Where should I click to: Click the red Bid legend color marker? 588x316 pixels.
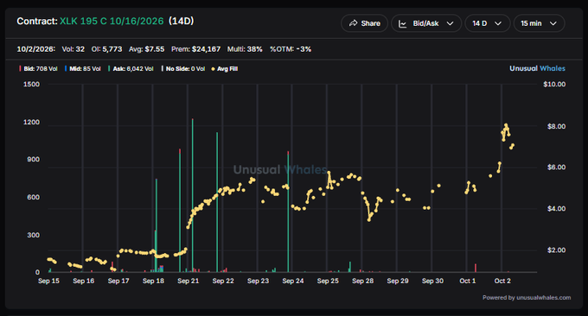point(20,69)
